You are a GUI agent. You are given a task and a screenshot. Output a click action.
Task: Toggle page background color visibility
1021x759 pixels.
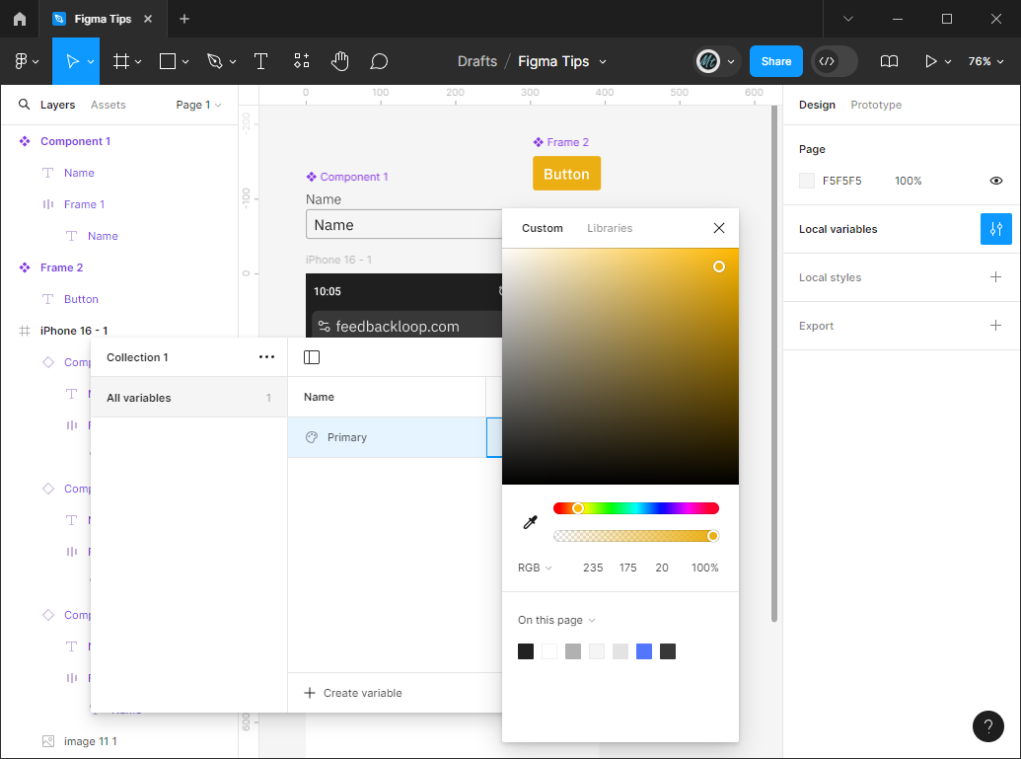click(x=995, y=181)
